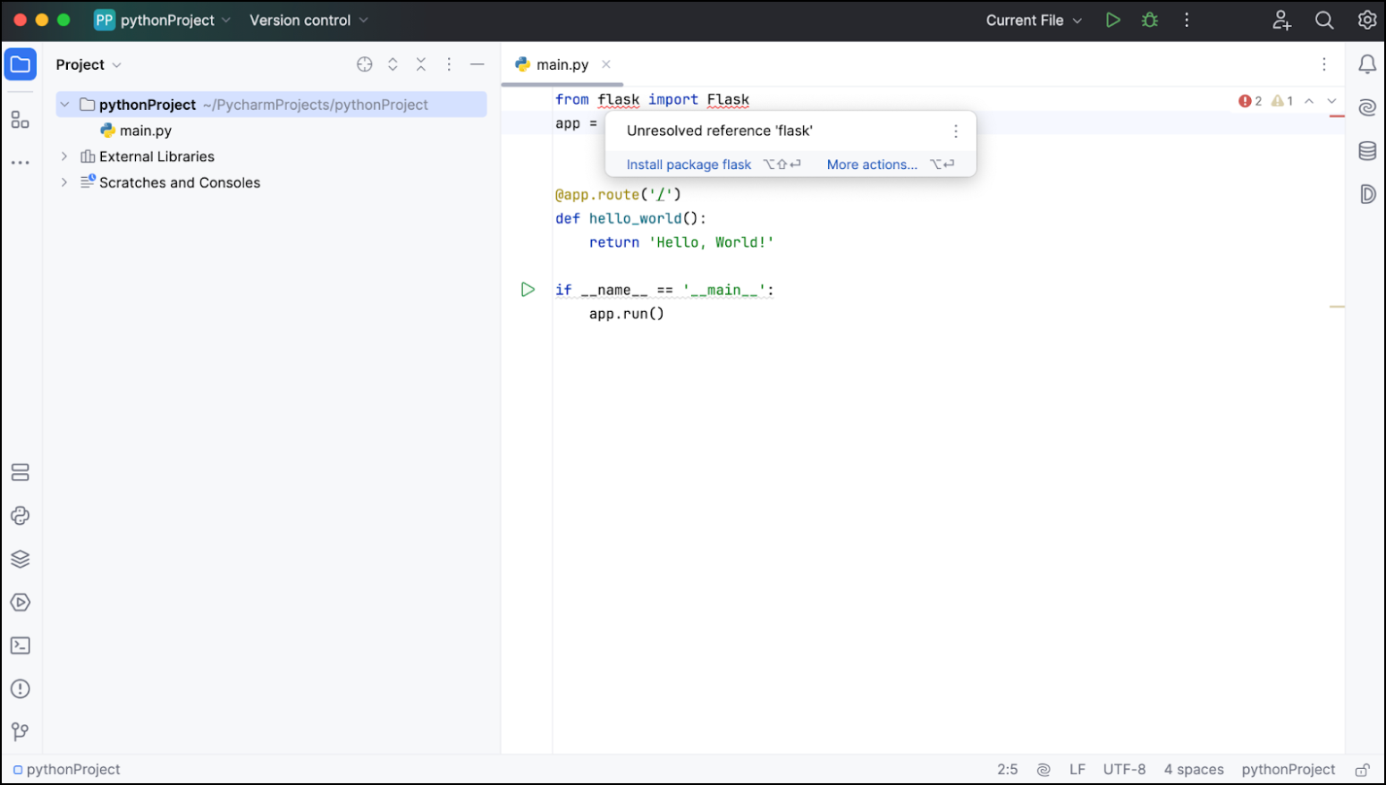Open the Terminal tool window

[20, 646]
